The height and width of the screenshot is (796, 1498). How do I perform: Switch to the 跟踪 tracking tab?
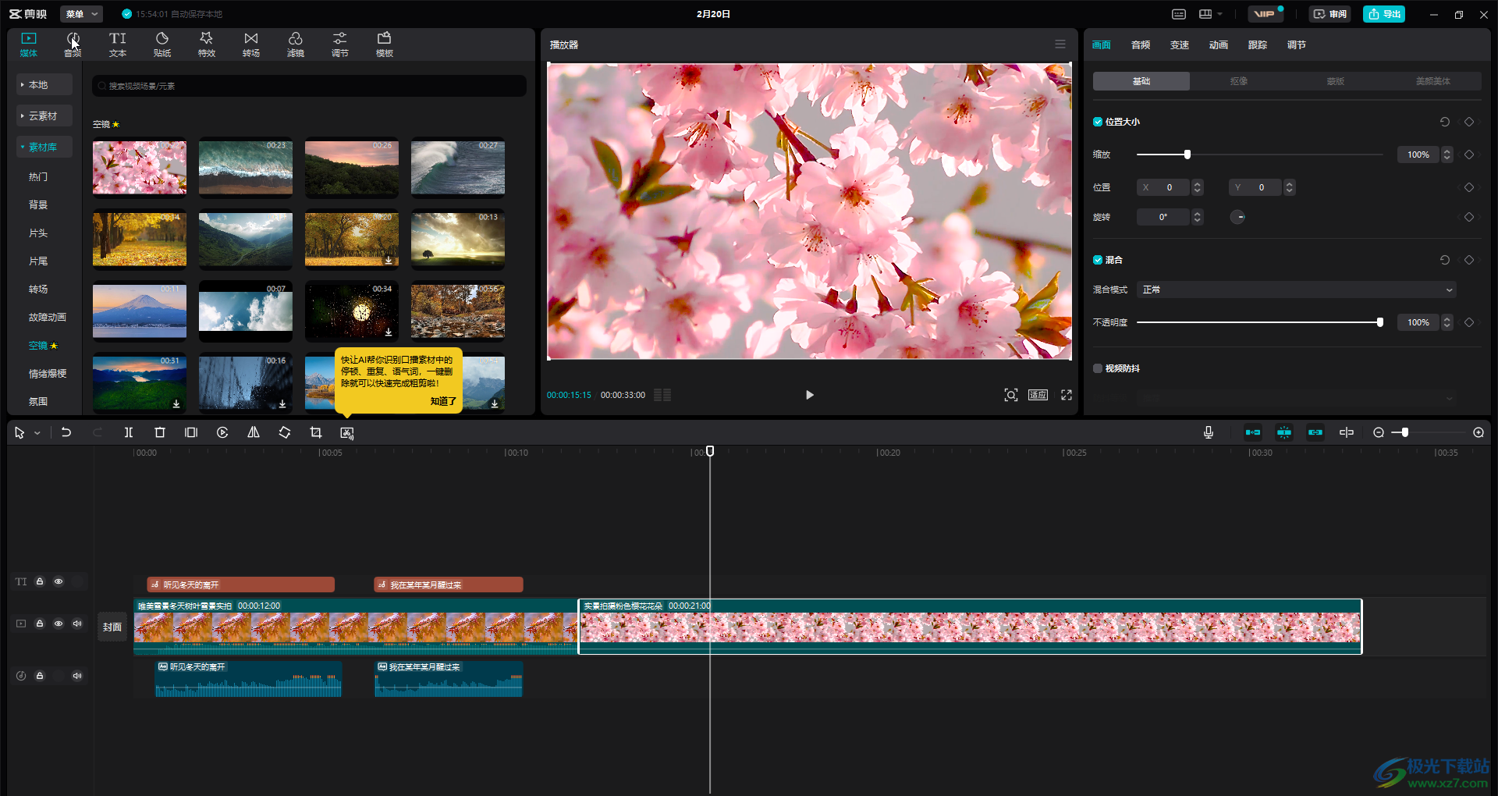pyautogui.click(x=1258, y=45)
